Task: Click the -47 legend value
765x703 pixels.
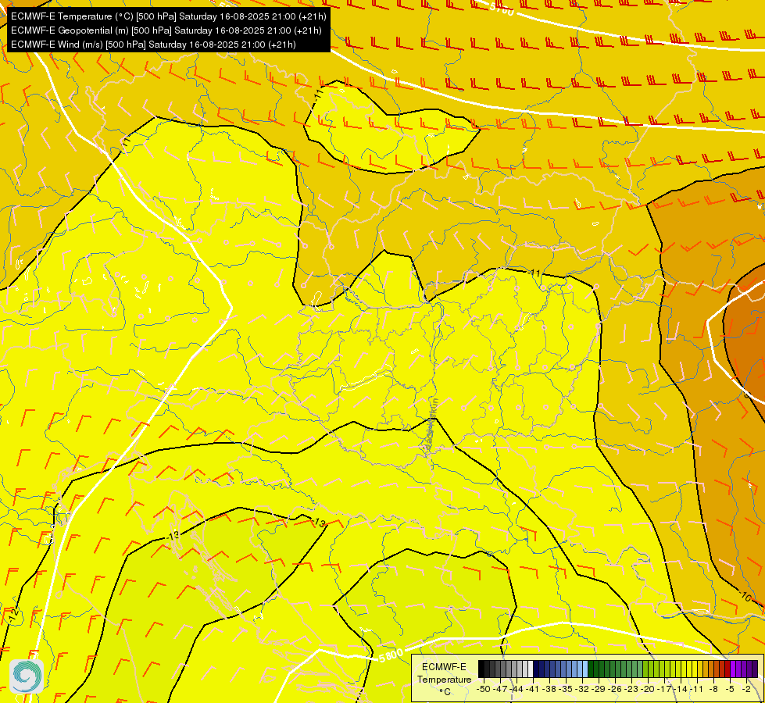Action: (499, 689)
